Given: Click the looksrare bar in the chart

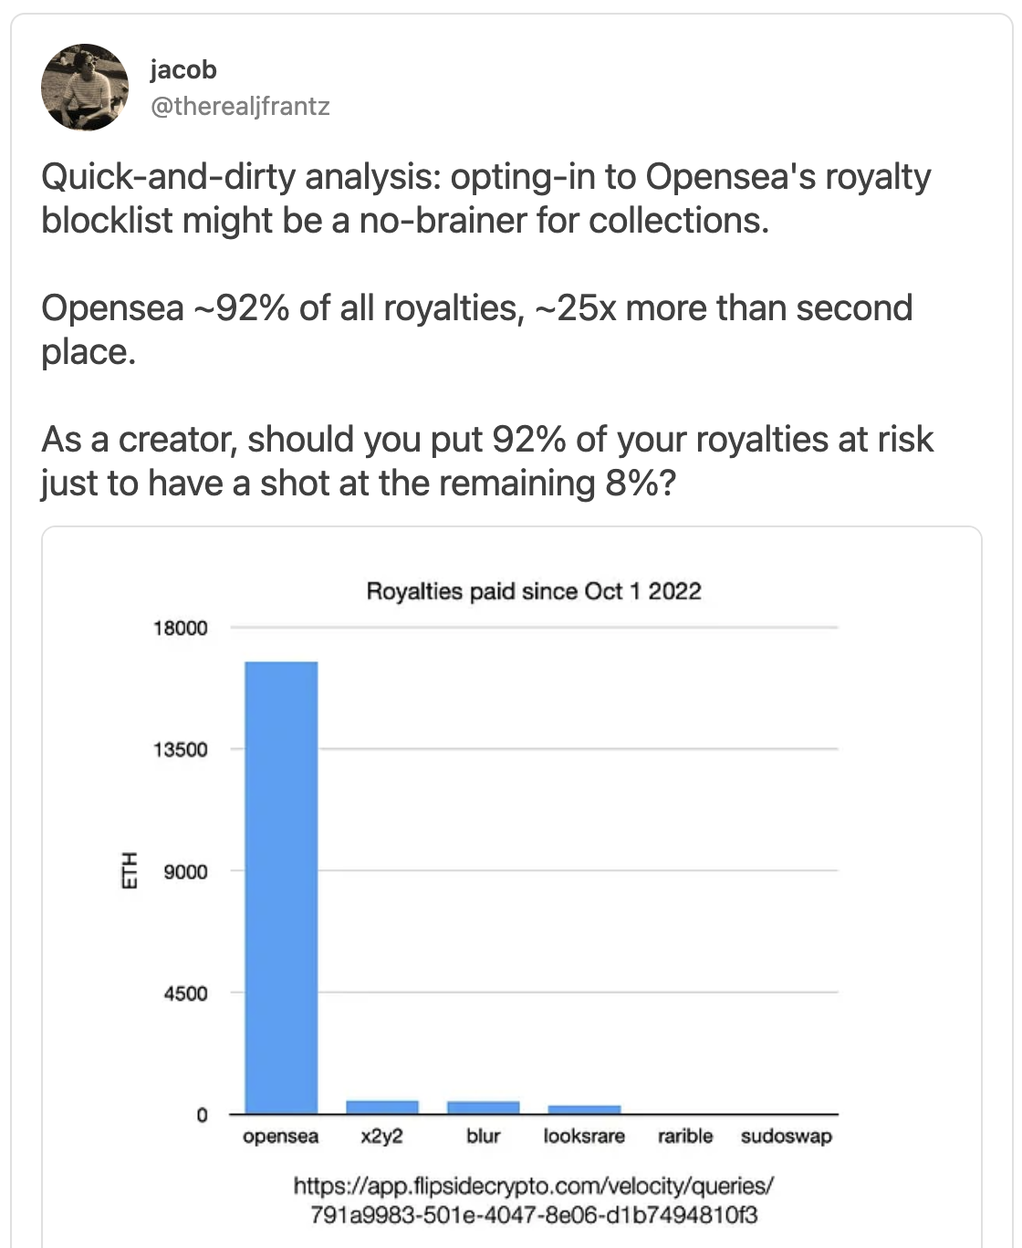Looking at the screenshot, I should click(x=584, y=1109).
